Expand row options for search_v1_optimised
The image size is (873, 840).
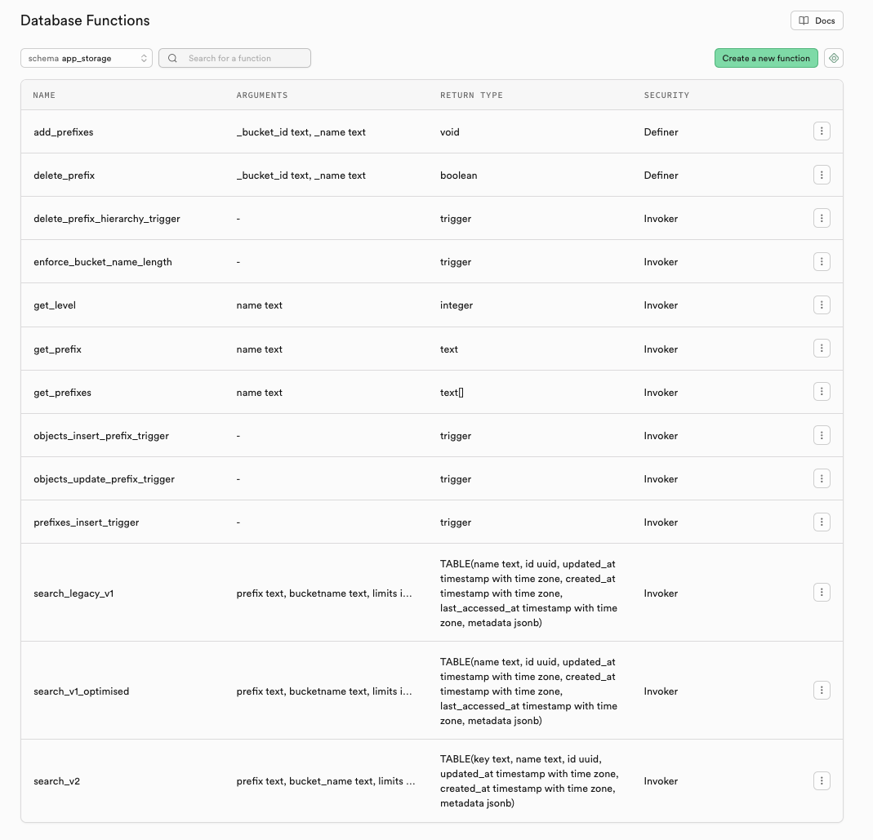point(822,691)
